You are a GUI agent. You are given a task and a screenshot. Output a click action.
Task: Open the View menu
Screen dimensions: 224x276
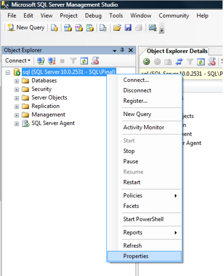pos(47,16)
